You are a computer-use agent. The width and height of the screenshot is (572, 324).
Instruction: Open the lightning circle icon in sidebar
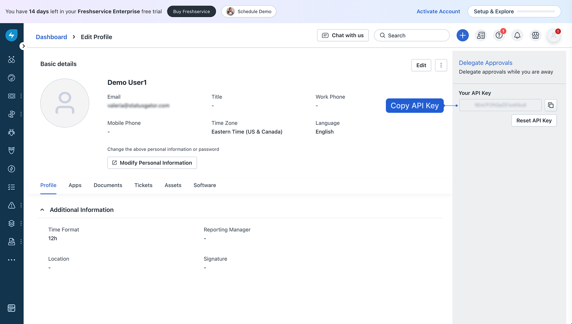11,169
